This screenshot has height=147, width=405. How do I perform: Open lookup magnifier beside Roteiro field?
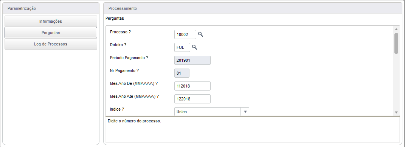pos(194,47)
